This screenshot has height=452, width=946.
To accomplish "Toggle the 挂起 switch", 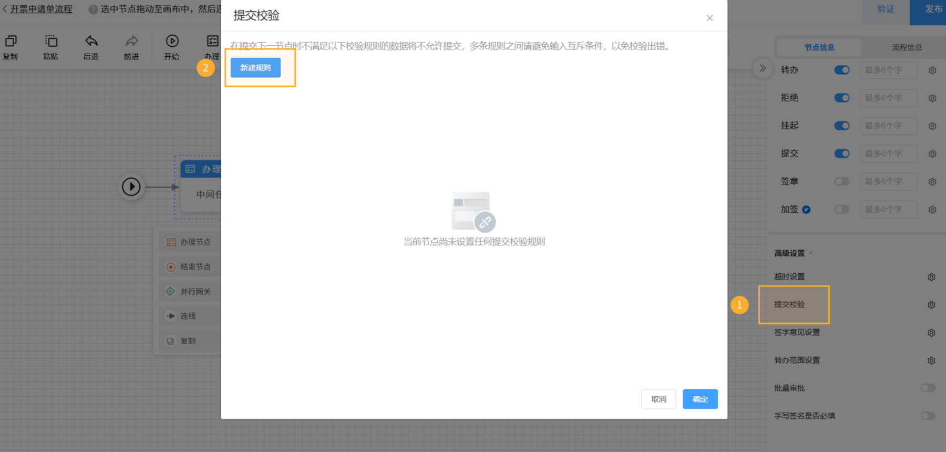I will [x=842, y=126].
